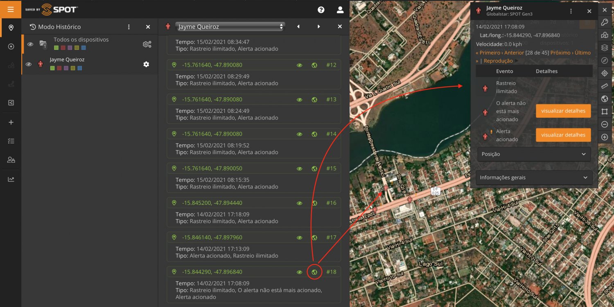Image resolution: width=614 pixels, height=307 pixels.
Task: Open settings gear for Jayme Queiroz device
Action: [x=146, y=64]
